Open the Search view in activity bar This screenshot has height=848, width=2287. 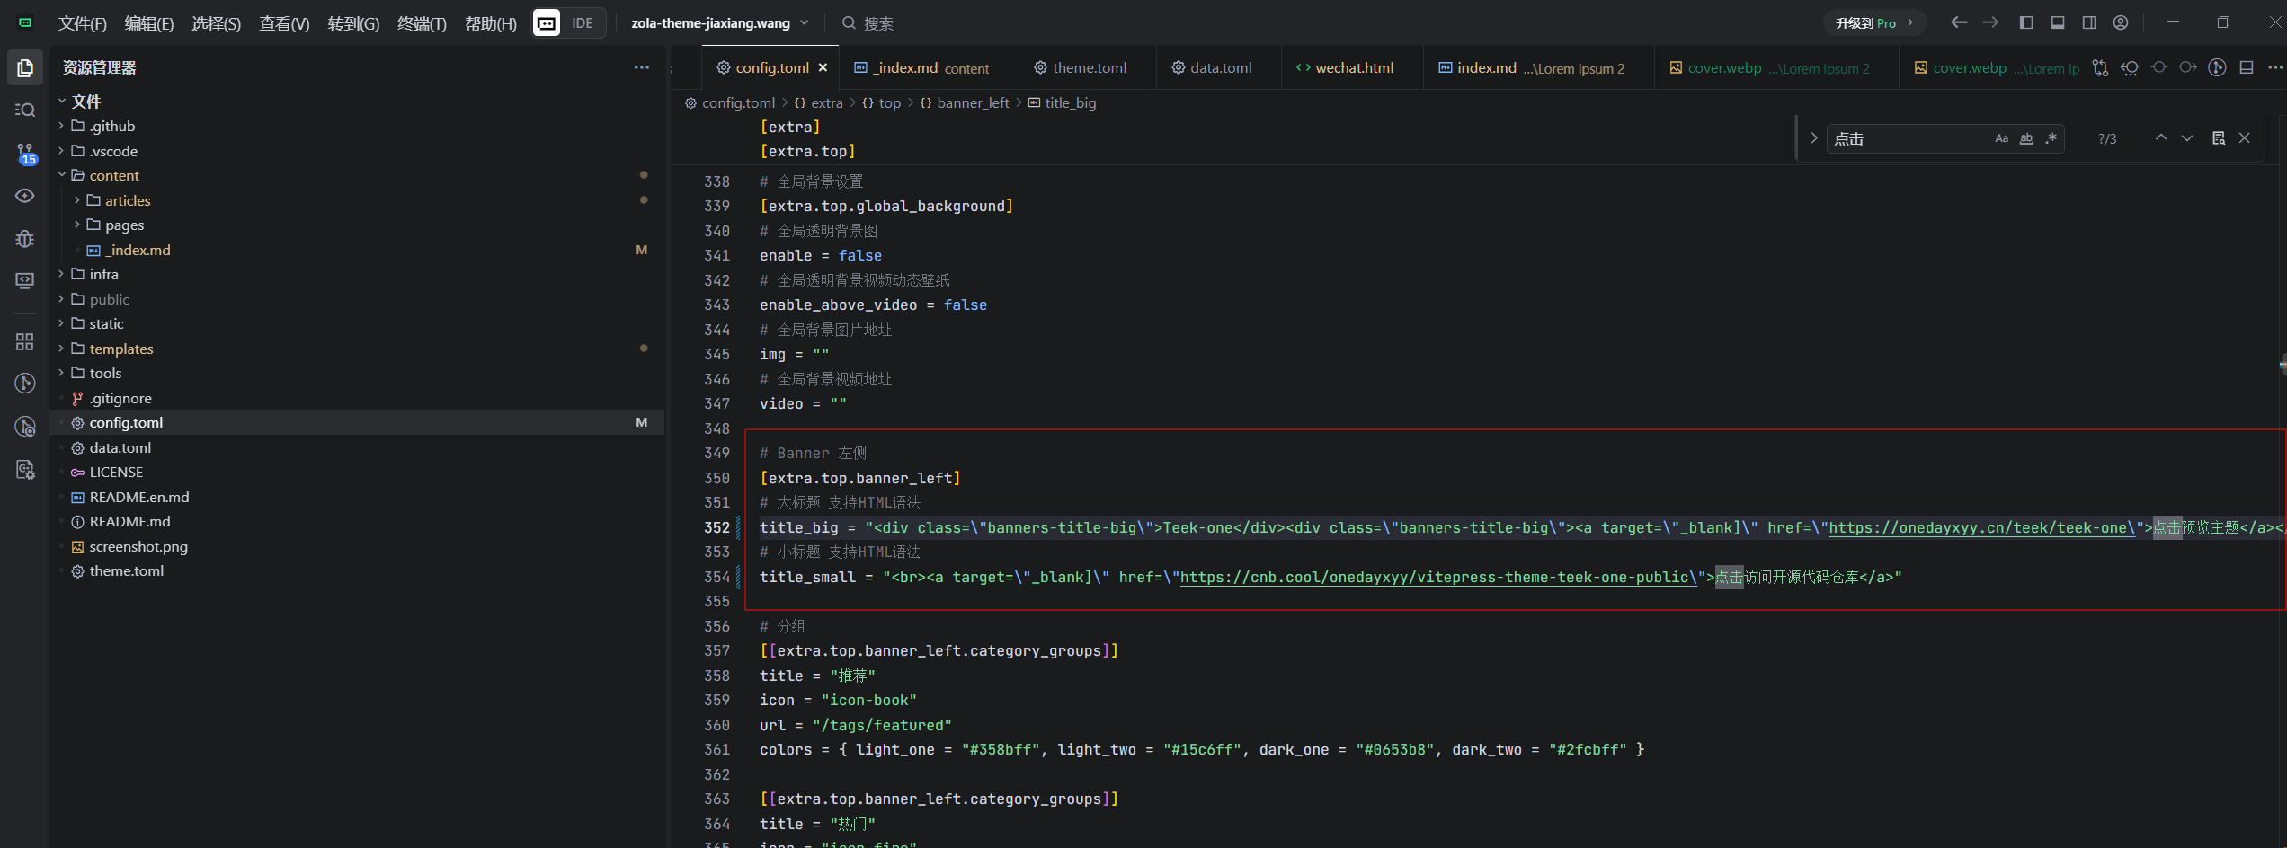(x=25, y=110)
